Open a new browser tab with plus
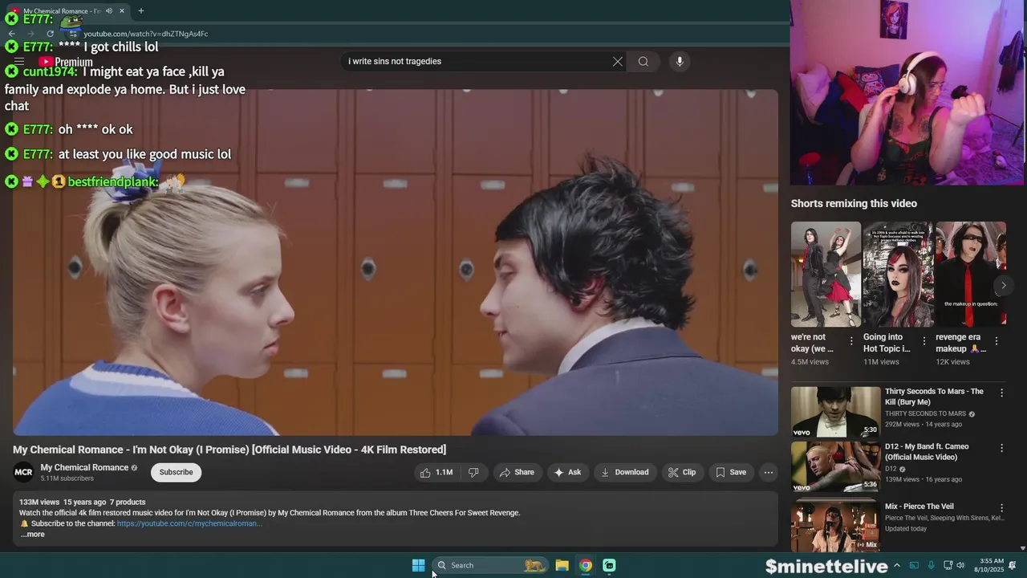The image size is (1027, 578). [141, 10]
